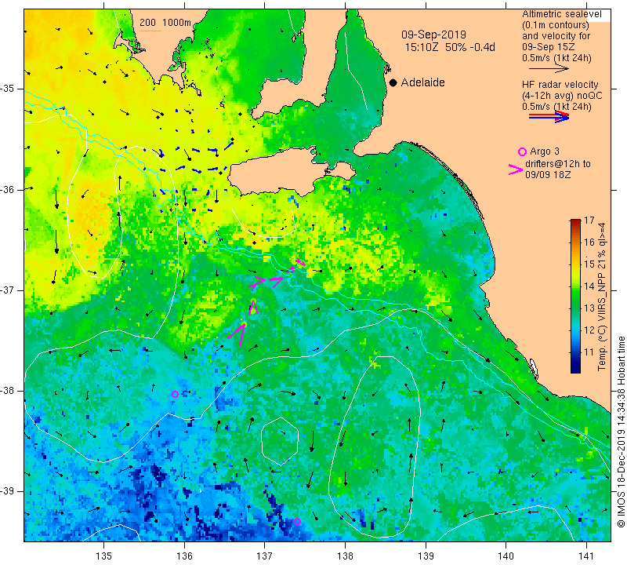Image resolution: width=627 pixels, height=565 pixels.
Task: Click the '09-Sep-2019' date text
Action: [x=433, y=35]
